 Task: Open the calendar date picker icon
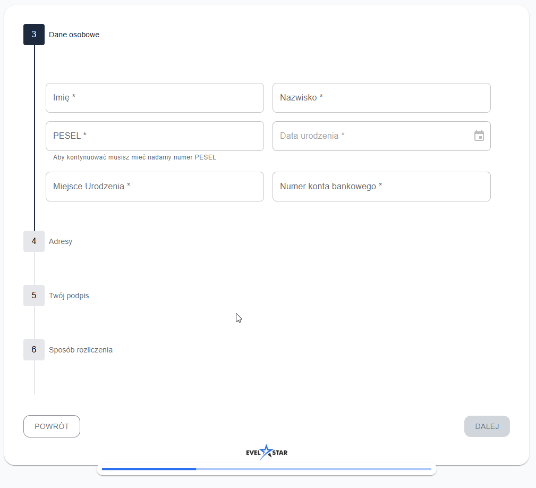point(479,136)
